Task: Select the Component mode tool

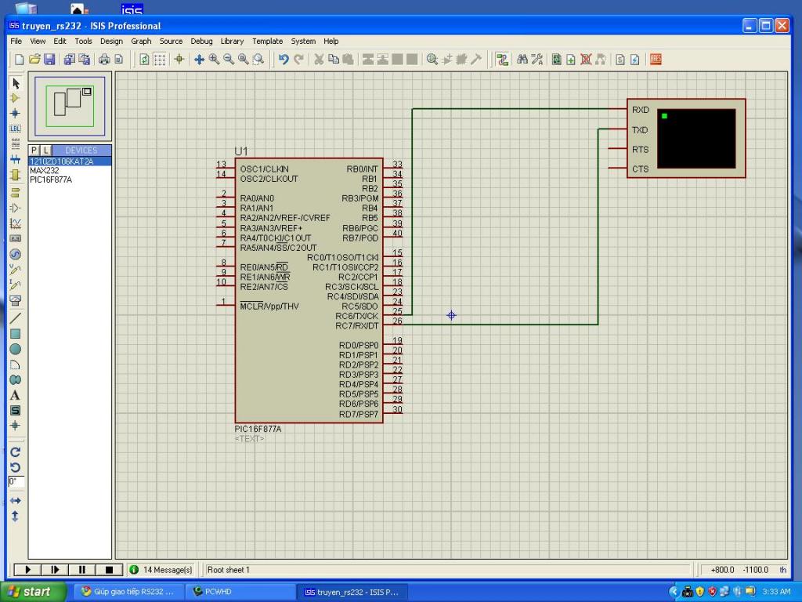Action: pyautogui.click(x=15, y=98)
